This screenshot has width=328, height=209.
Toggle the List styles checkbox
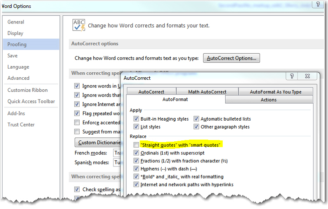click(136, 127)
